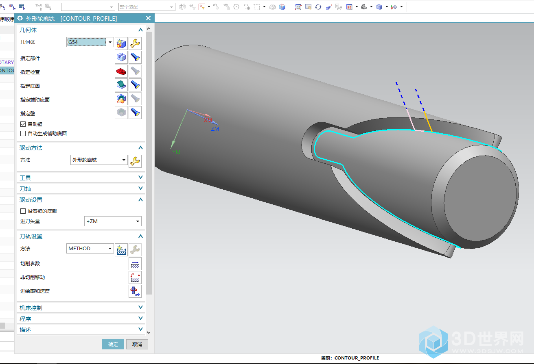This screenshot has width=534, height=364.
Task: Close the 外形轮廓铣 dialog with X
Action: click(x=148, y=18)
